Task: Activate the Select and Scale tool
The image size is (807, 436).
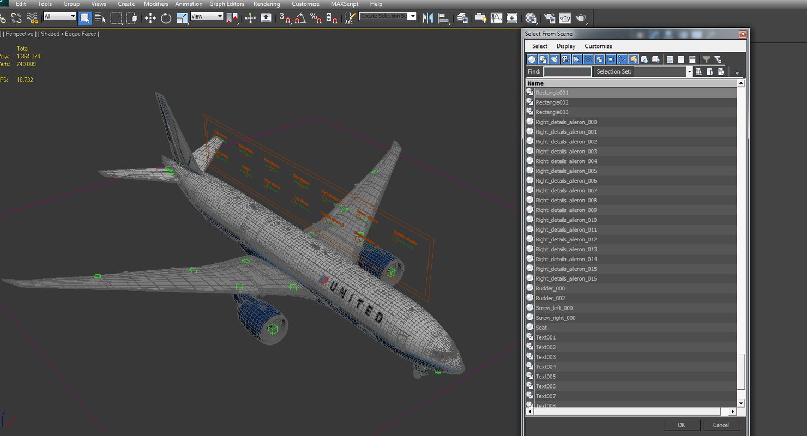Action: click(x=182, y=18)
